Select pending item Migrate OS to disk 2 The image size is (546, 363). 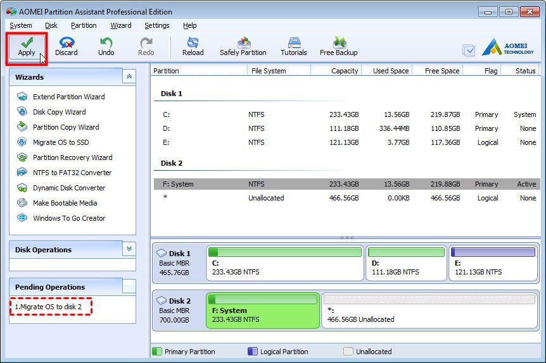tap(48, 307)
